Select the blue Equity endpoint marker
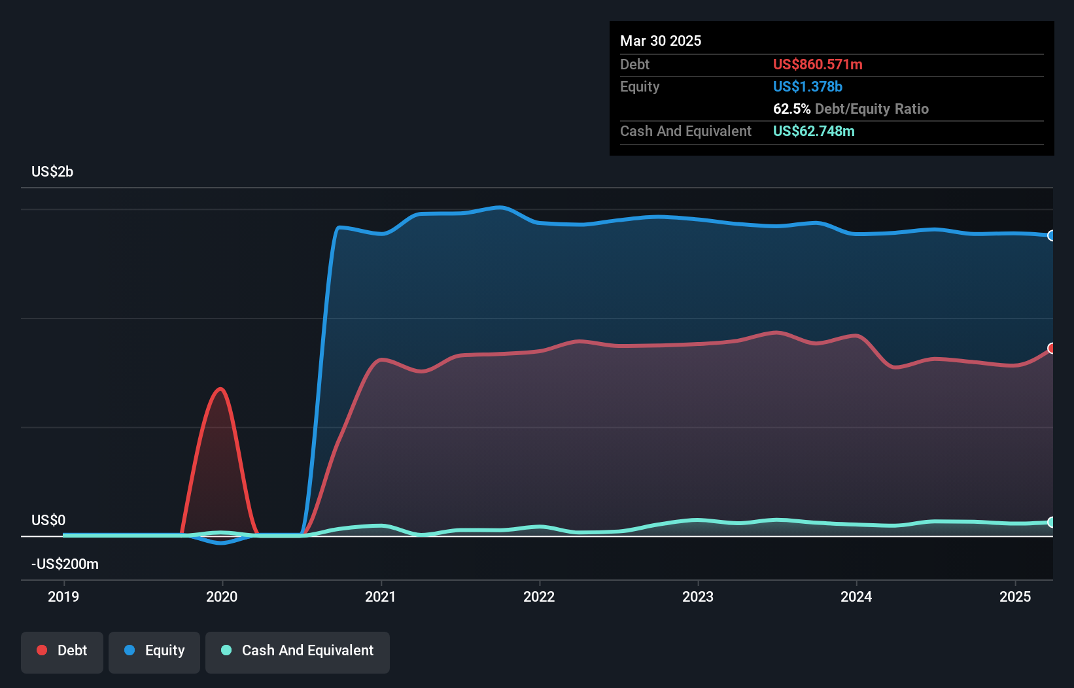The image size is (1074, 688). 1051,235
